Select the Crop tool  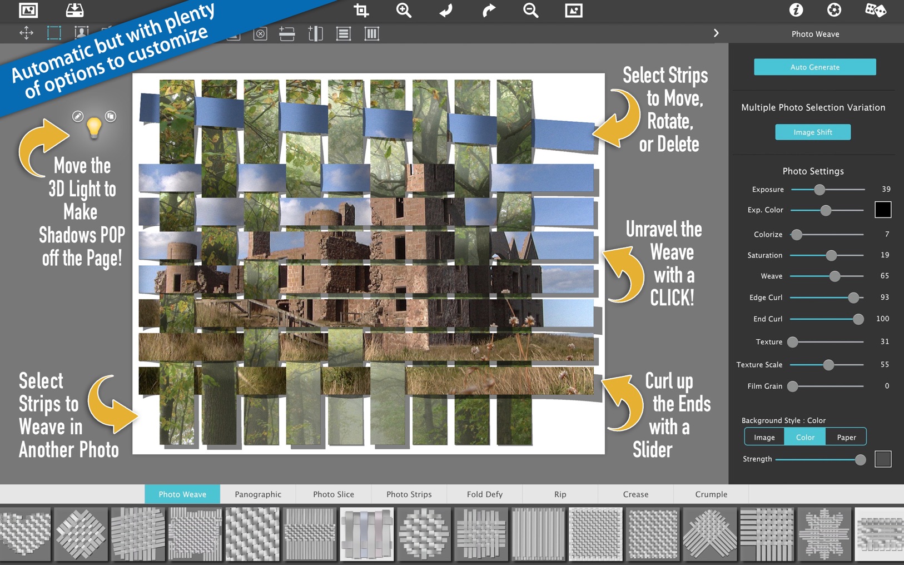[361, 11]
